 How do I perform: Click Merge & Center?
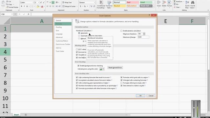pos(69,6)
